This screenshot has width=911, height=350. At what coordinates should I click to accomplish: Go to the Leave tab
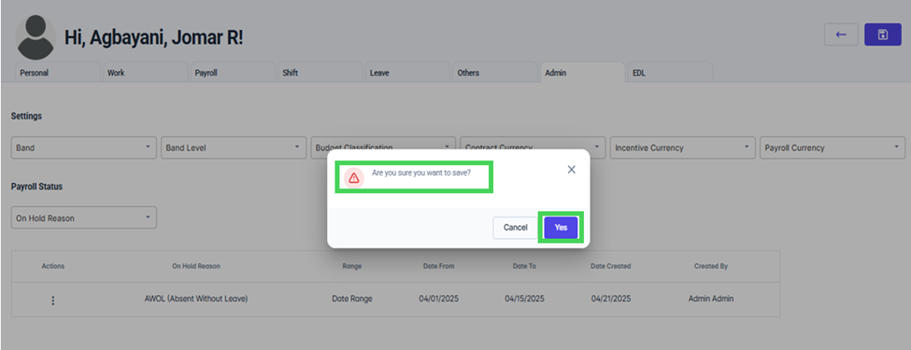click(408, 73)
